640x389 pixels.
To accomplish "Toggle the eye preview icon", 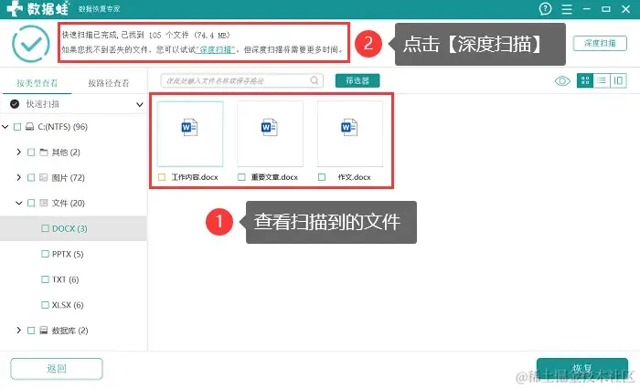I will 562,80.
